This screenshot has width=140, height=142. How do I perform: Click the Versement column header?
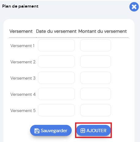click(21, 31)
